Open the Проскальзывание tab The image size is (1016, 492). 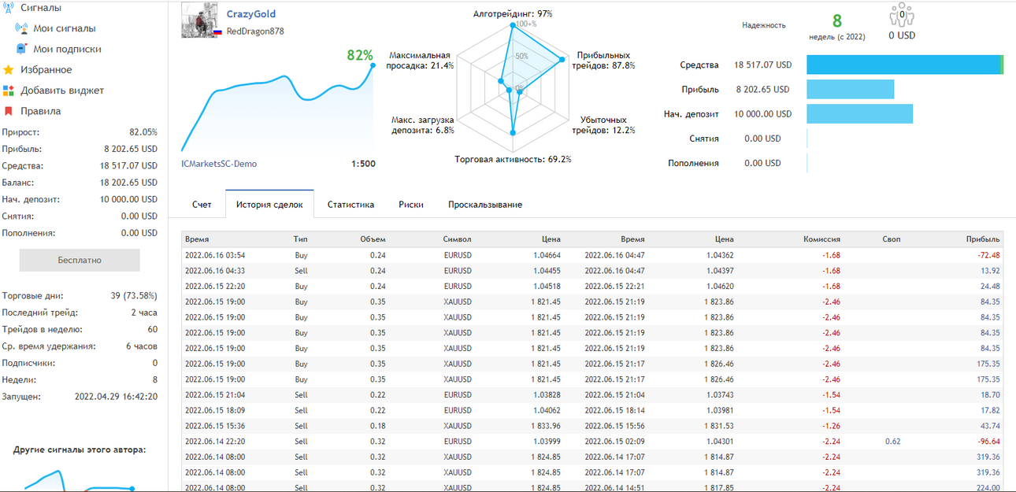point(485,205)
